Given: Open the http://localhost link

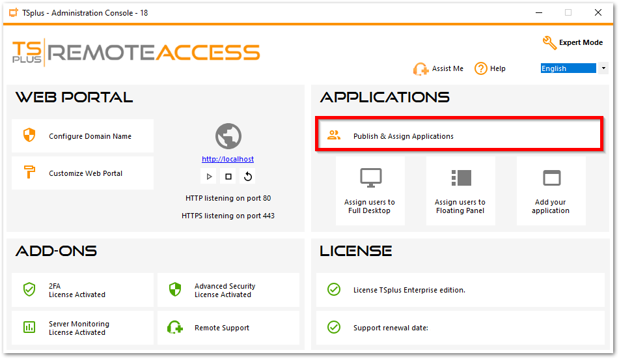Looking at the screenshot, I should pos(228,159).
